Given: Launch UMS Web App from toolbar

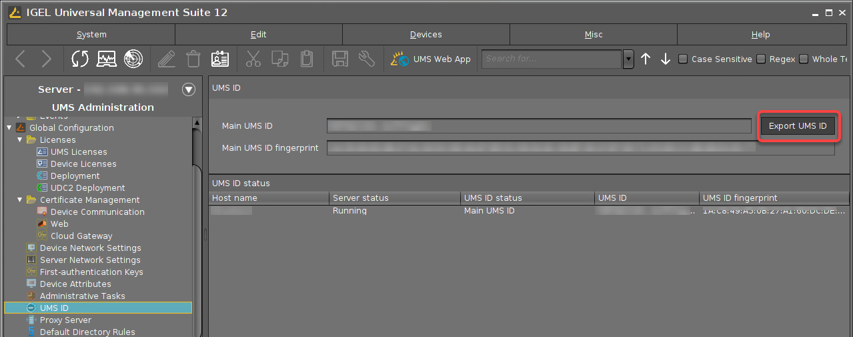Looking at the screenshot, I should pyautogui.click(x=432, y=59).
